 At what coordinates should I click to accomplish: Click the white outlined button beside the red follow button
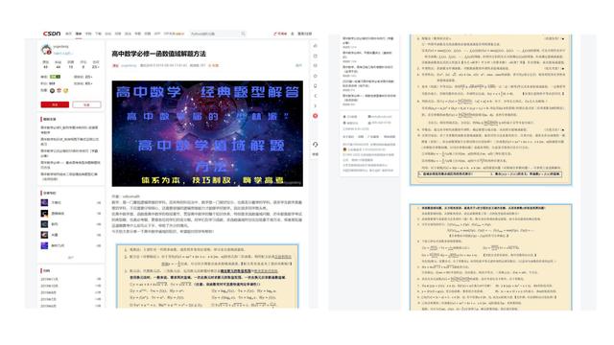tap(86, 104)
